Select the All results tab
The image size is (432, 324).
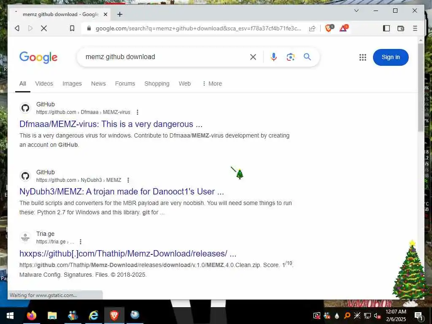coord(23,84)
